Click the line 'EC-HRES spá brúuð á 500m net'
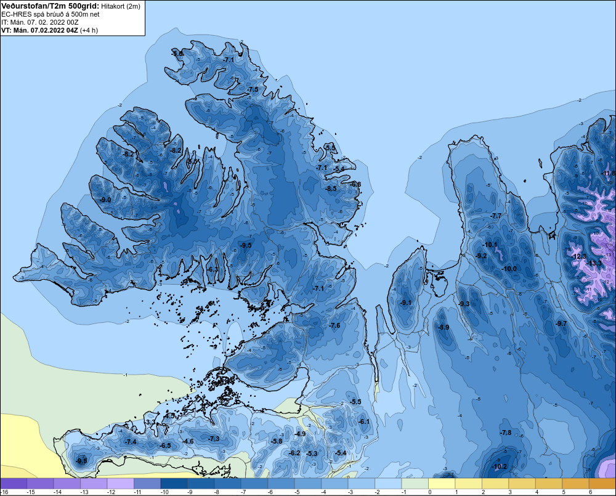 [51, 14]
